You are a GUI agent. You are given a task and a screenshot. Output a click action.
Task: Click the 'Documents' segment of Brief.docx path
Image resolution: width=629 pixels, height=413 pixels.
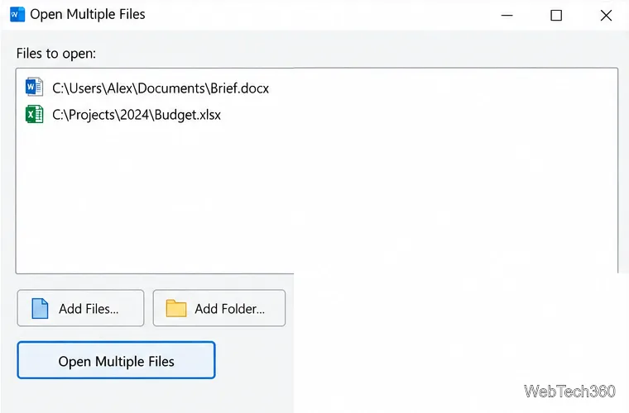[x=170, y=88]
